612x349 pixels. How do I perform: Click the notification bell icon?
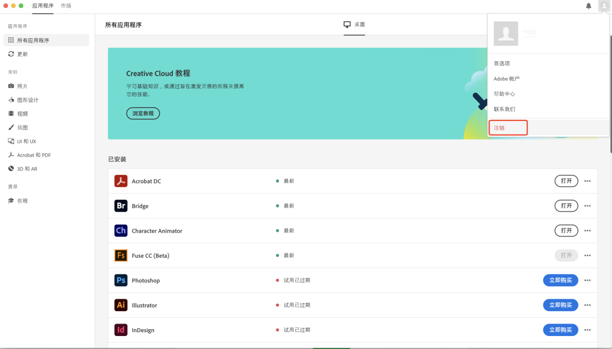pyautogui.click(x=588, y=6)
